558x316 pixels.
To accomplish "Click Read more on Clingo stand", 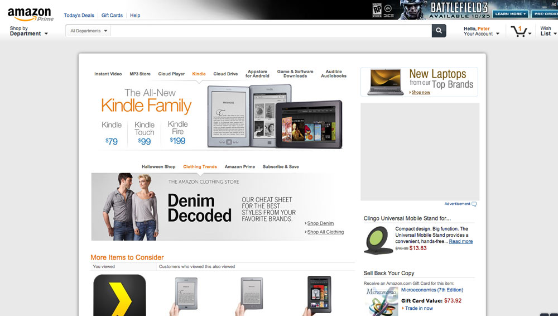I will pyautogui.click(x=461, y=241).
